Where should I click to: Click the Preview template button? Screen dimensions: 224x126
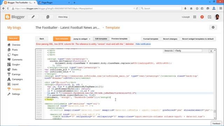pos(119,39)
